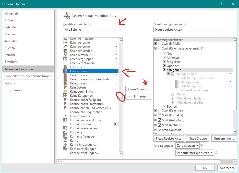Click the Kontakte card icon
The image size is (239, 173).
65,132
